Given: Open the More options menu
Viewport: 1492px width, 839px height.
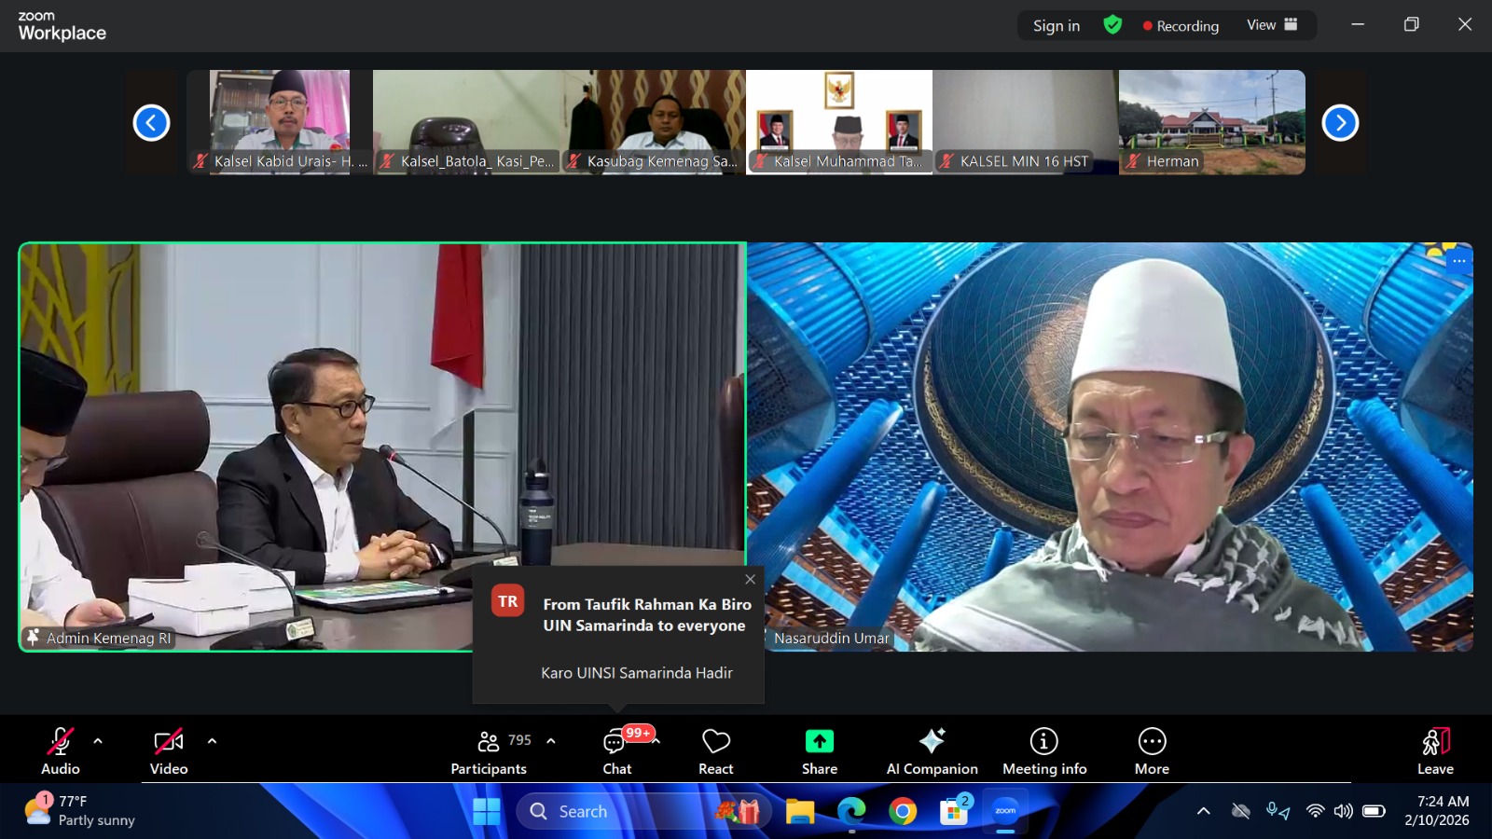Looking at the screenshot, I should (x=1152, y=750).
